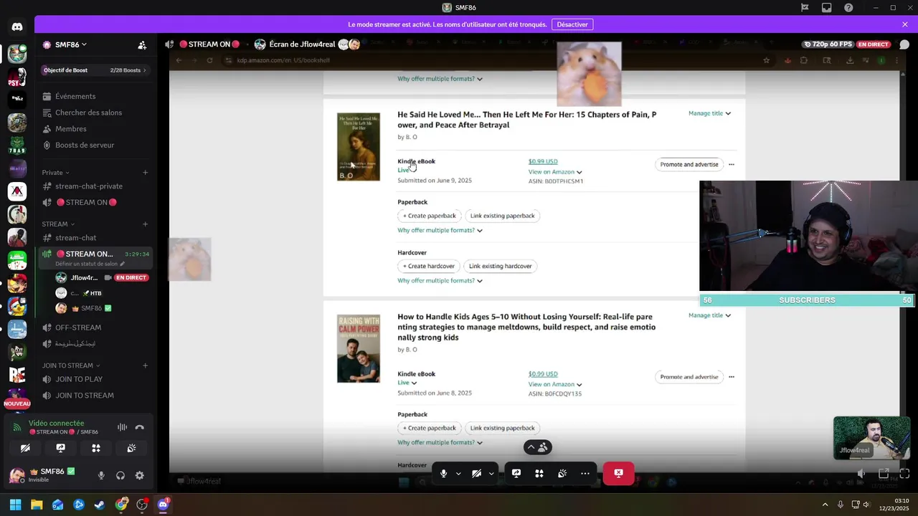Toggle microphone mute beside SMF86 profile
The image size is (918, 516).
point(101,475)
